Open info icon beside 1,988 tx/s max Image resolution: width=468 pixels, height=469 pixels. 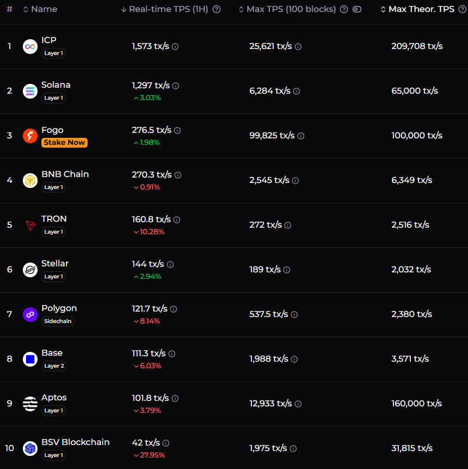pyautogui.click(x=294, y=359)
